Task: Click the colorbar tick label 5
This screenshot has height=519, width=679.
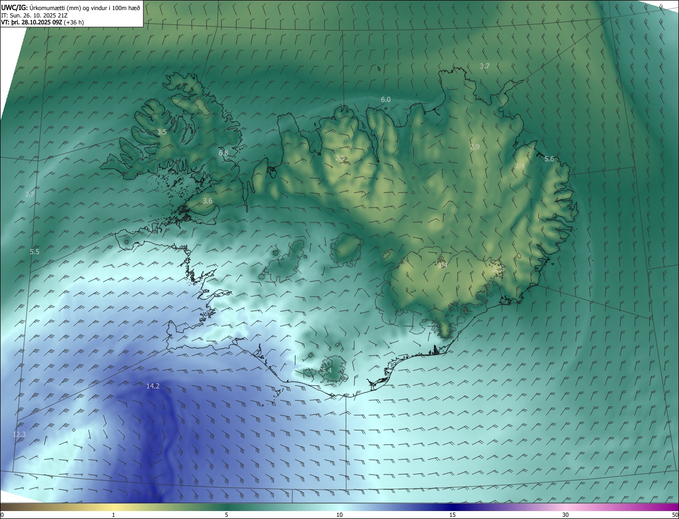Action: pyautogui.click(x=227, y=515)
